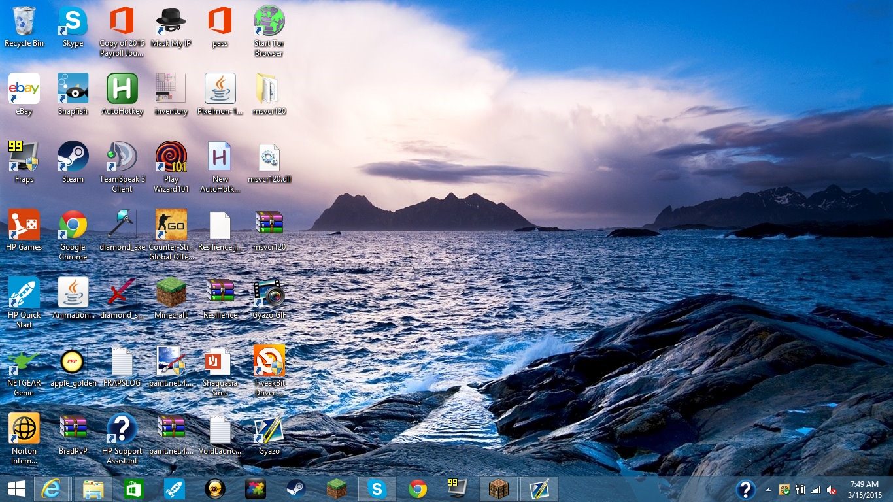
Task: Launch the Skype desktop shortcut
Action: (73, 26)
